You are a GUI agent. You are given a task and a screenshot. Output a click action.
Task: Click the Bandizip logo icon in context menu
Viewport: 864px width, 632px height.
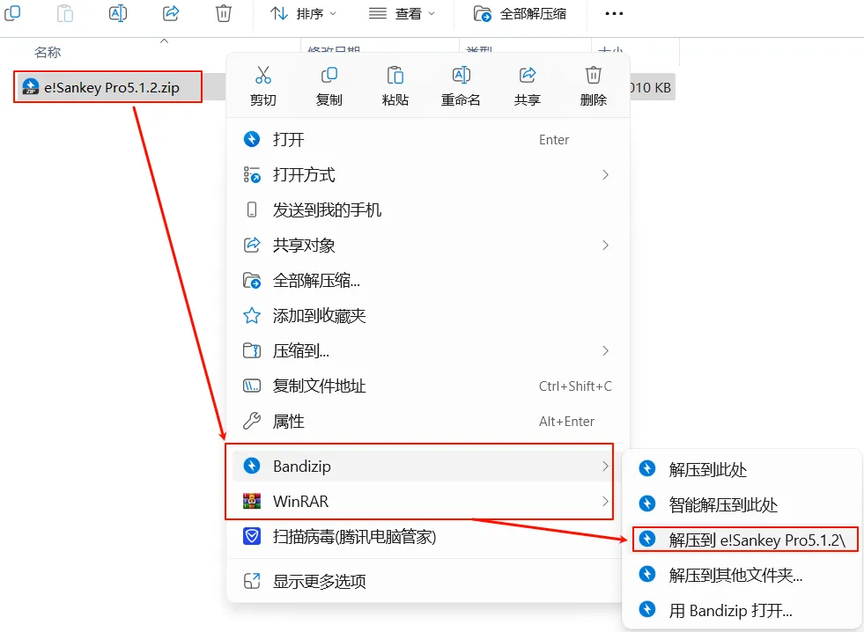(252, 466)
